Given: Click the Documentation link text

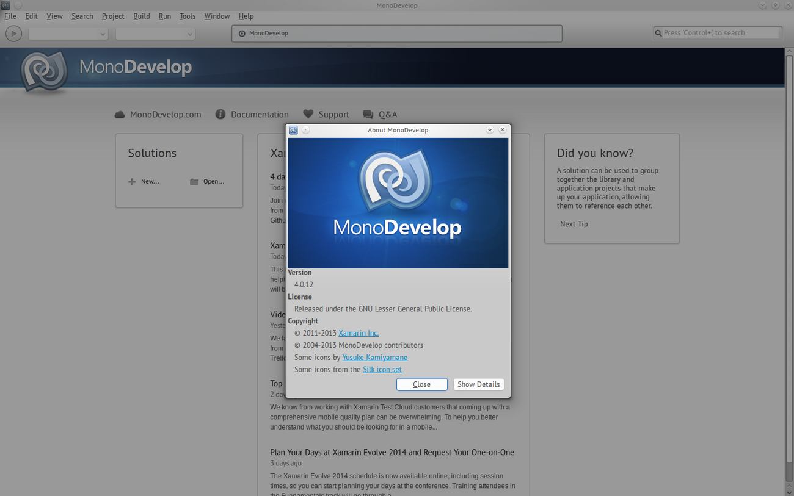Looking at the screenshot, I should point(260,115).
